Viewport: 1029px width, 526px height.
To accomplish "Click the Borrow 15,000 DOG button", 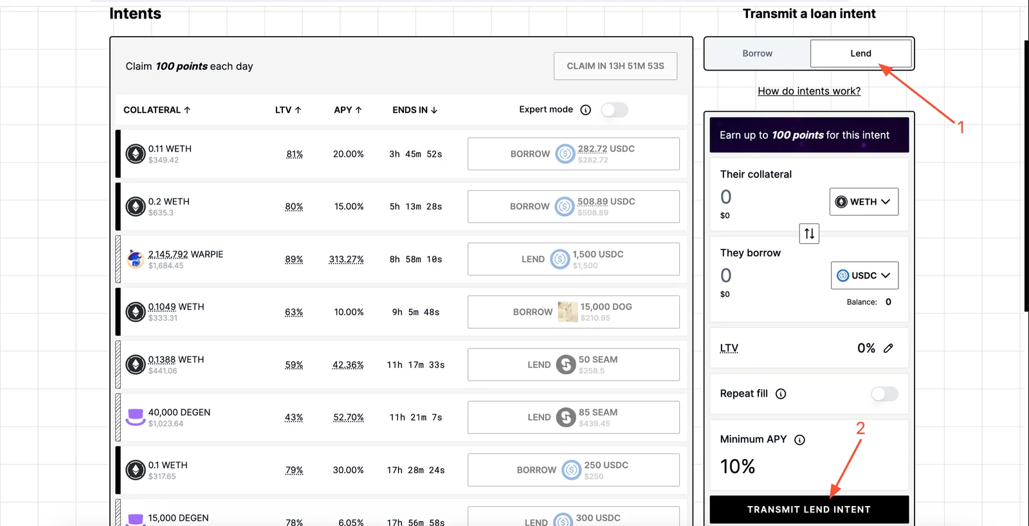I will pyautogui.click(x=574, y=312).
